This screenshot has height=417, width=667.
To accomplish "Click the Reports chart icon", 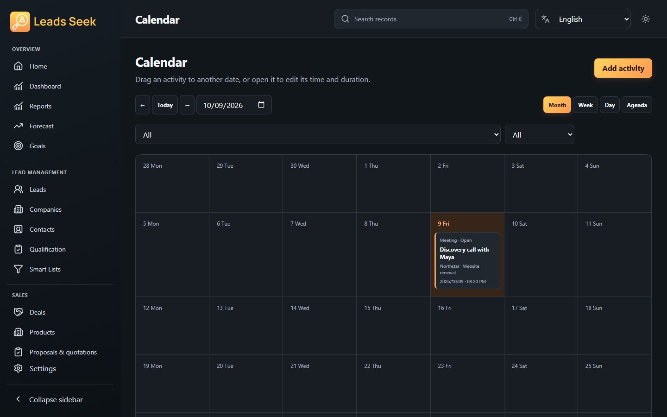I will [x=18, y=106].
